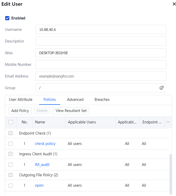Open the IM_audit policy link
The height and width of the screenshot is (196, 176).
point(42,165)
